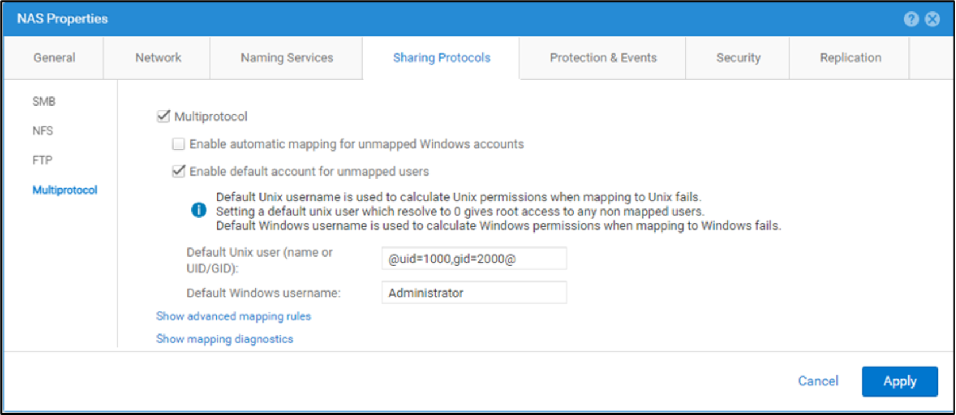Enable automatic mapping for unmapped Windows accounts
956x415 pixels.
[x=179, y=143]
